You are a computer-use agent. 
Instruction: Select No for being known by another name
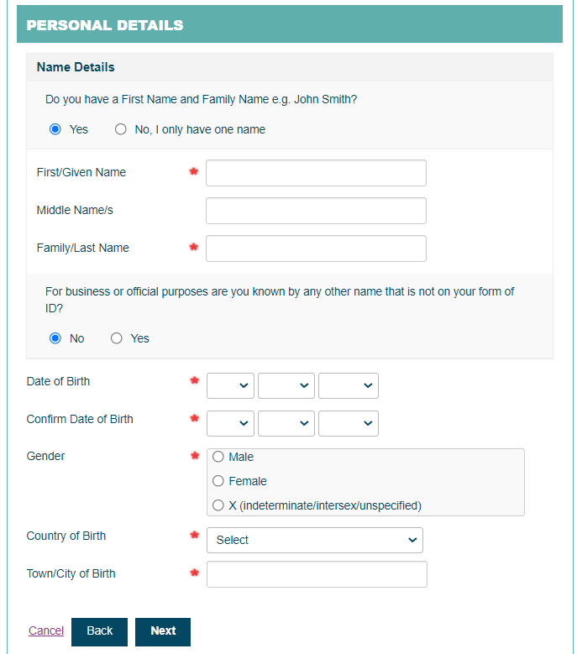(x=55, y=338)
